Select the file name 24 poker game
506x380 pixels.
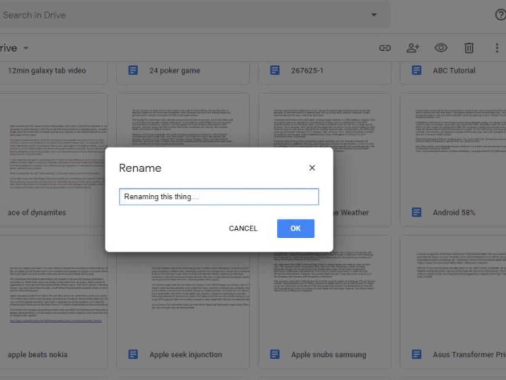coord(175,71)
